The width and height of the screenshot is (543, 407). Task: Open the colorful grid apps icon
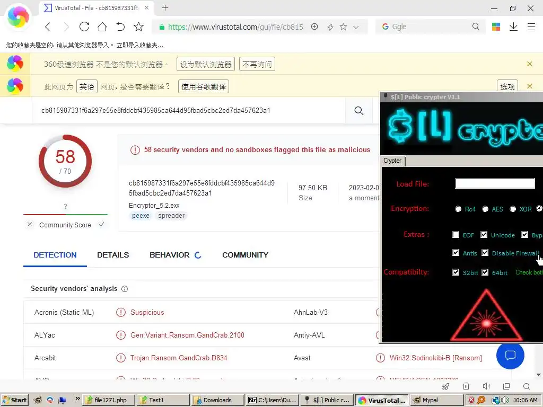coord(496,26)
